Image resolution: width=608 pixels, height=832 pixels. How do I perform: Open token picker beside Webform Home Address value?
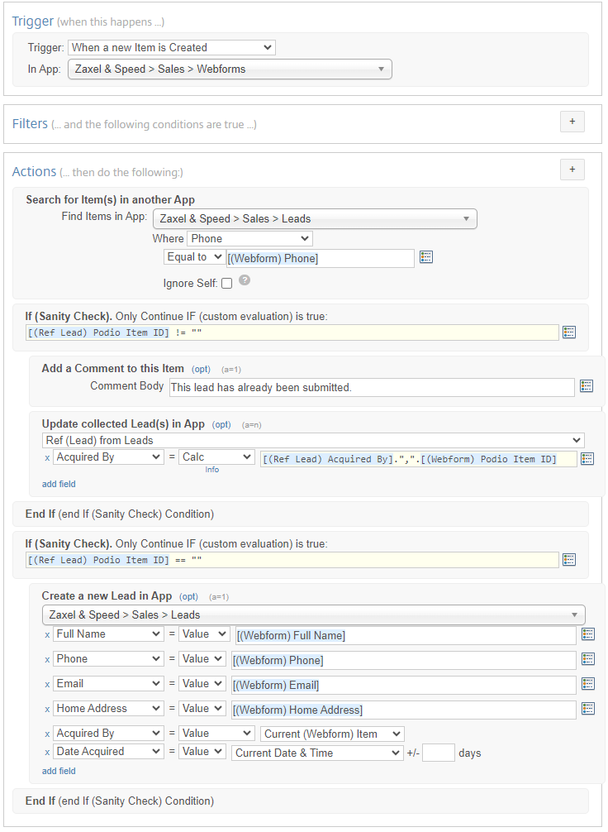(x=588, y=709)
